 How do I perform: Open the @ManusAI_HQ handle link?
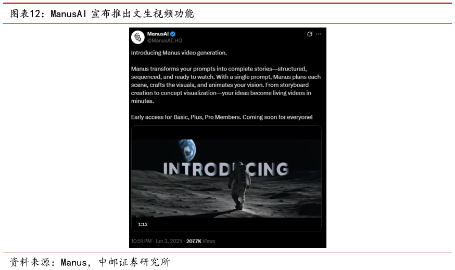coord(165,40)
